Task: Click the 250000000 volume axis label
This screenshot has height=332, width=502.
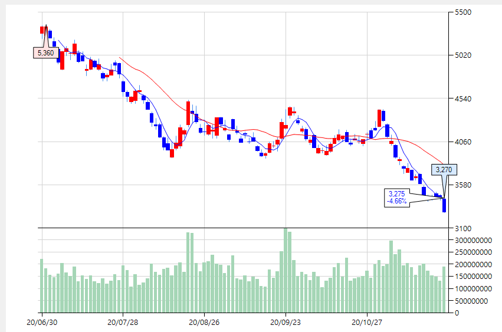Action: click(473, 252)
